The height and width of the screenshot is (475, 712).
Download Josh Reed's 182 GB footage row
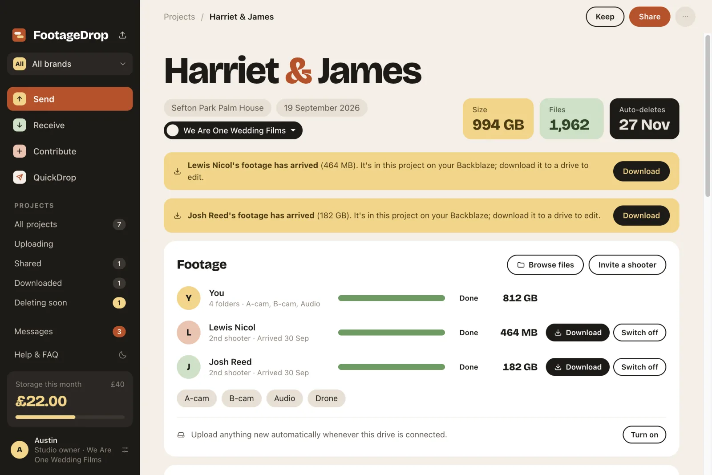578,367
